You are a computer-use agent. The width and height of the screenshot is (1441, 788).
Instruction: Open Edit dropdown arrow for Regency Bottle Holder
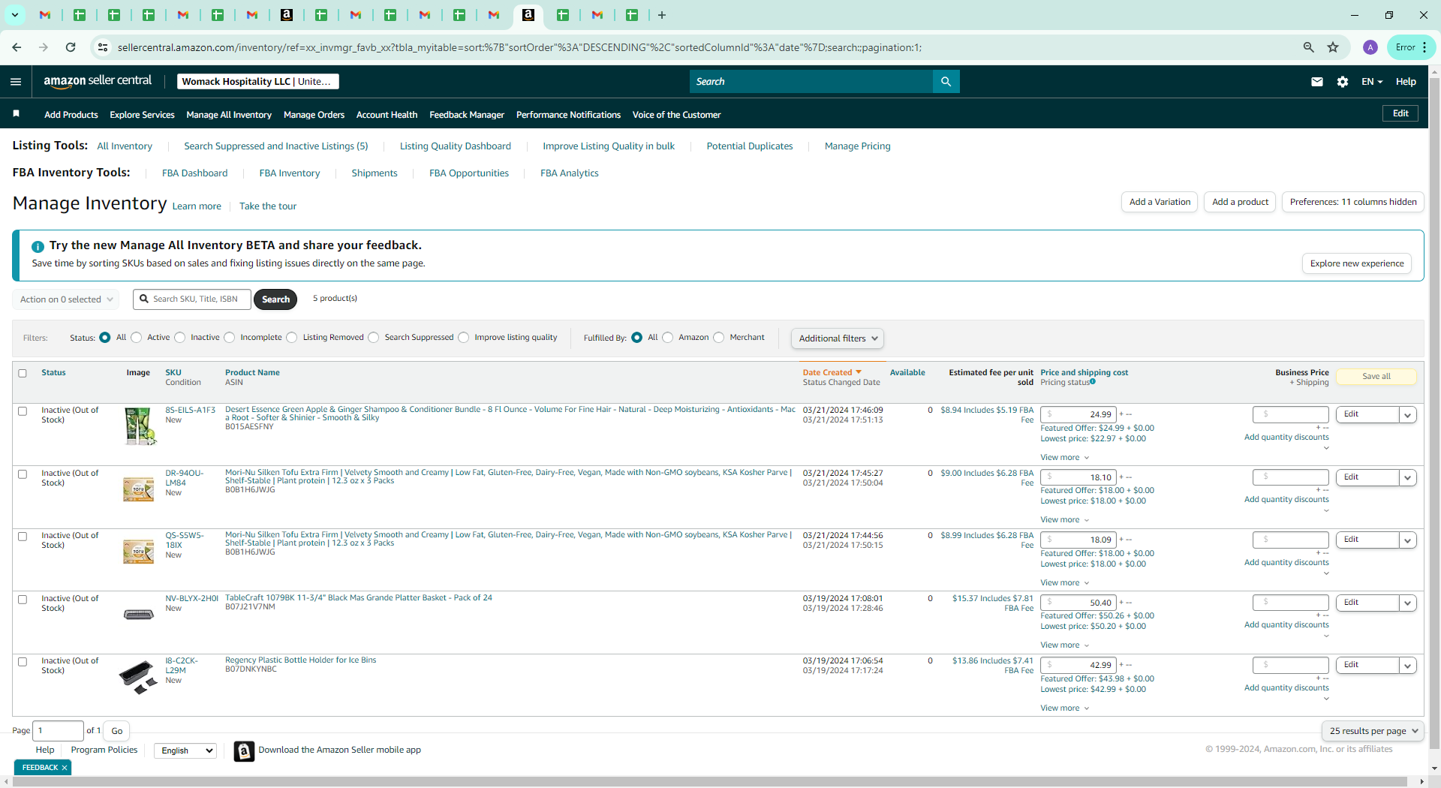point(1408,666)
